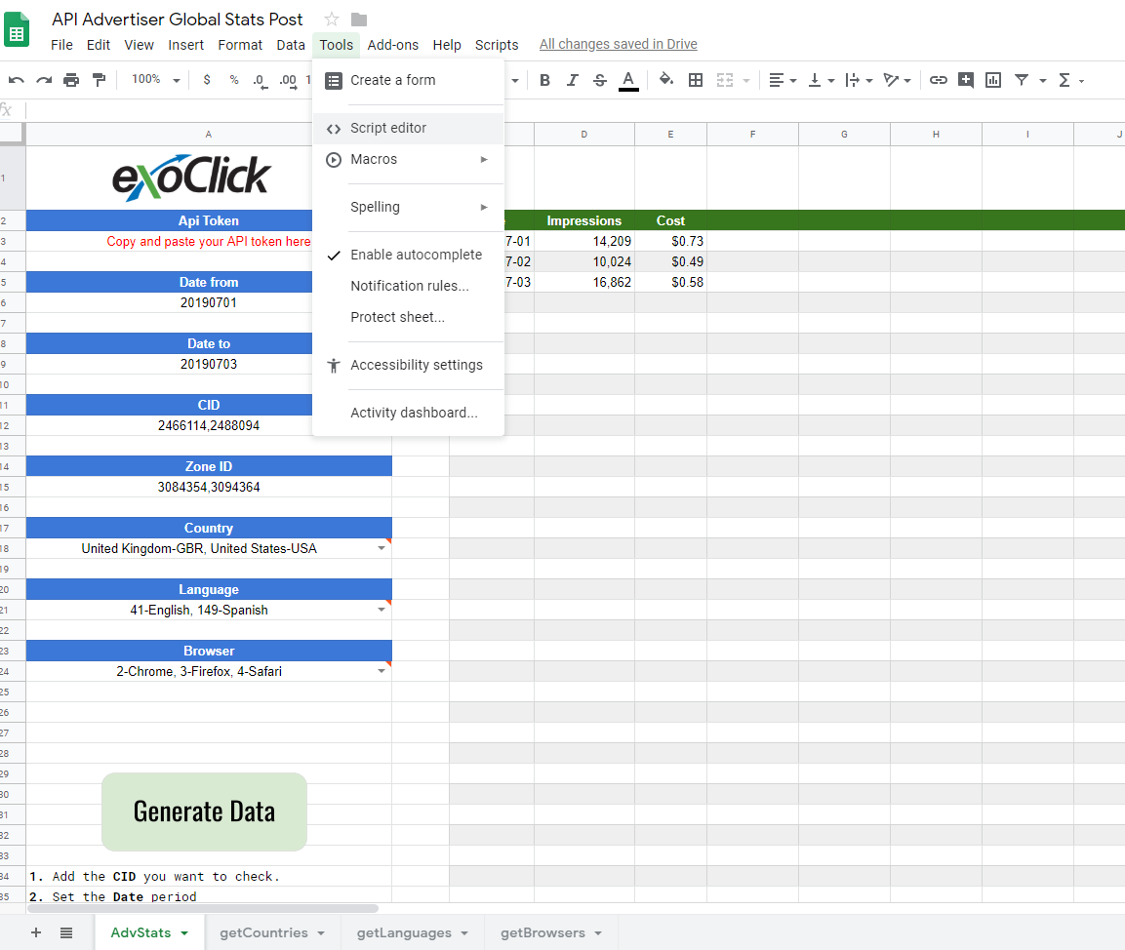Image resolution: width=1125 pixels, height=950 pixels.
Task: Expand the Language cell dropdown arrow
Action: (382, 610)
